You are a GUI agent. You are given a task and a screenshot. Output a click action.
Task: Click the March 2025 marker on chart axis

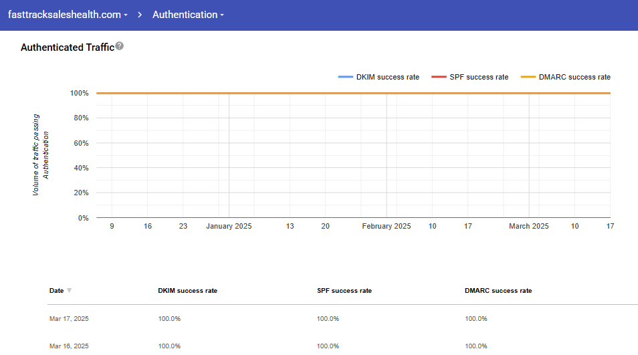coord(528,227)
